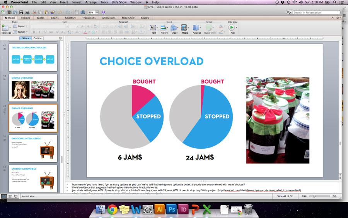Switch to Slide Sorter view icon

click(10, 196)
